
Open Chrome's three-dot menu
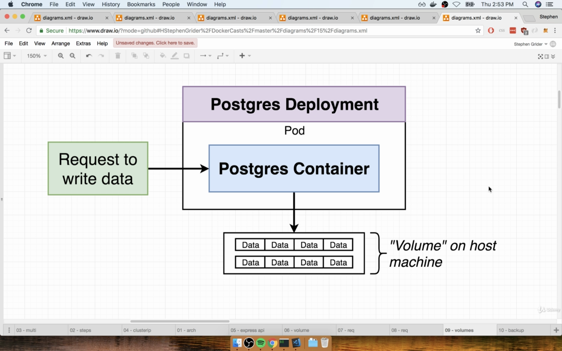(x=555, y=31)
